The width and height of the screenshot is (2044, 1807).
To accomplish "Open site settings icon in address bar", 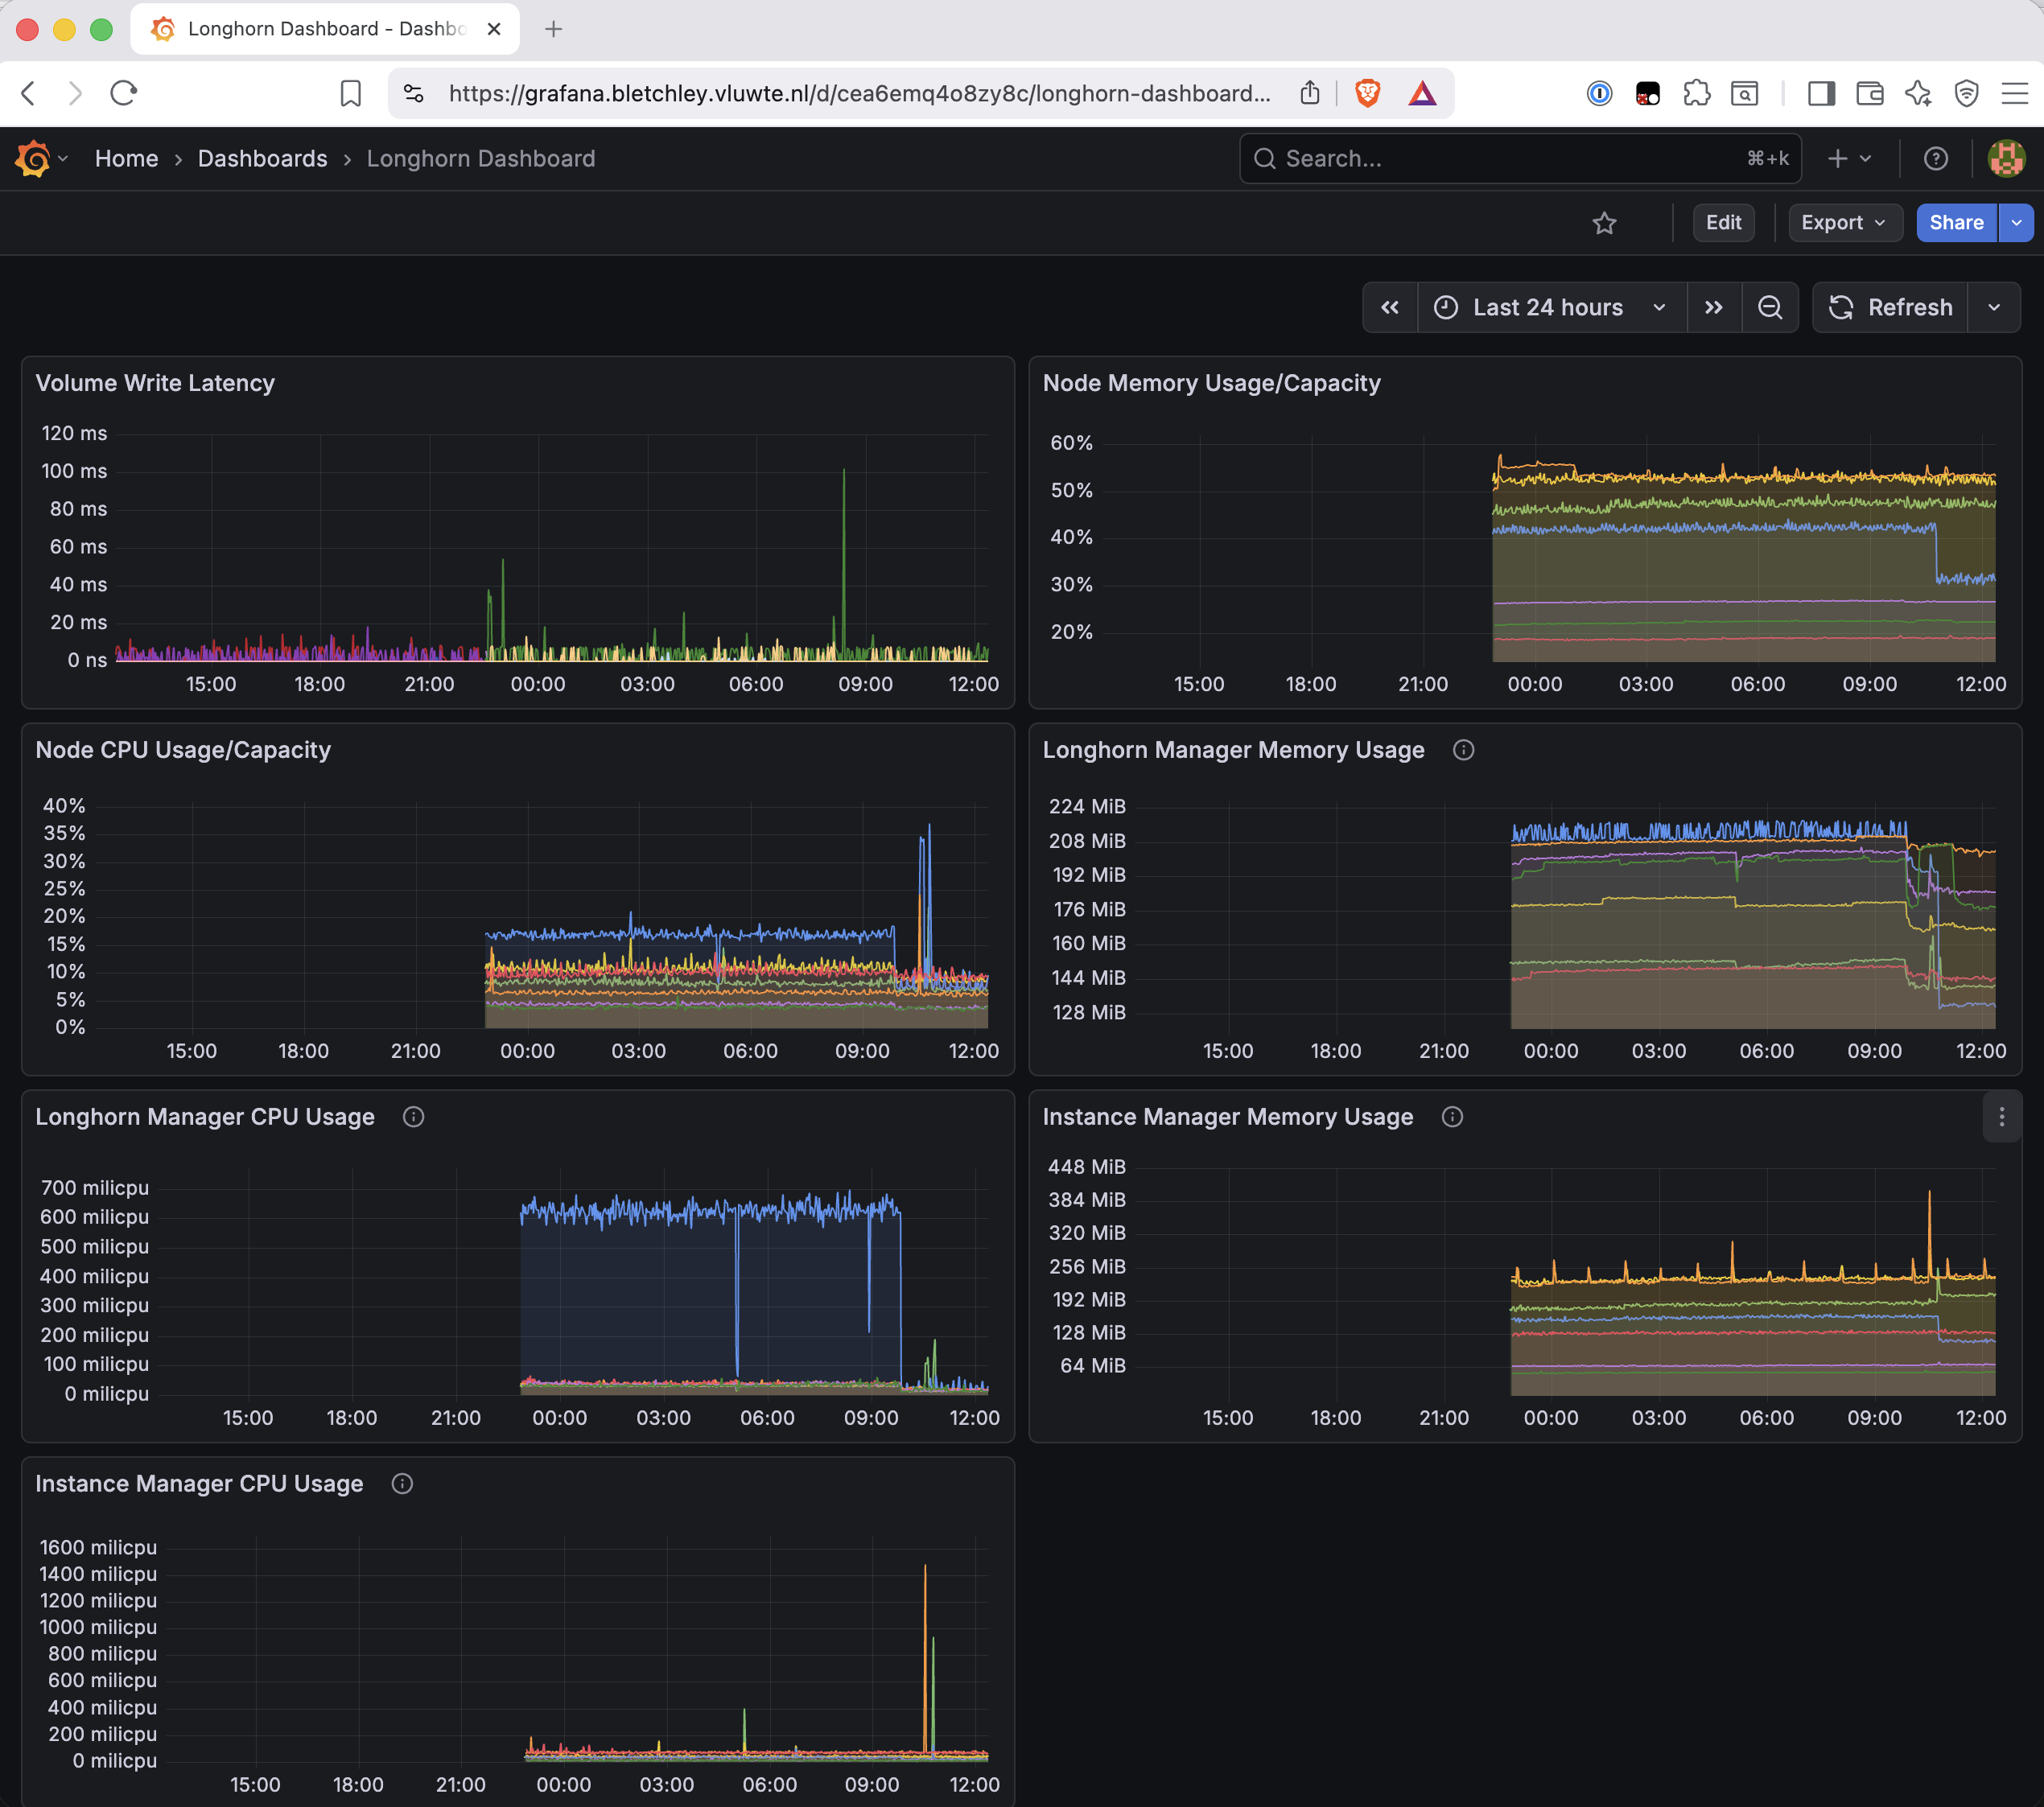I will click(413, 93).
